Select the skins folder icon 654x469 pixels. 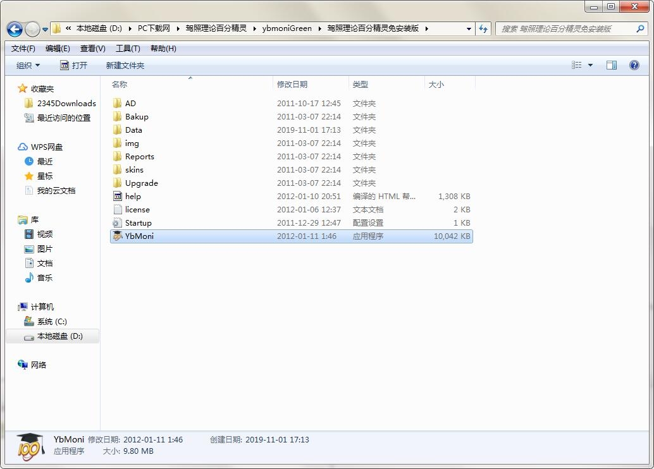(118, 169)
